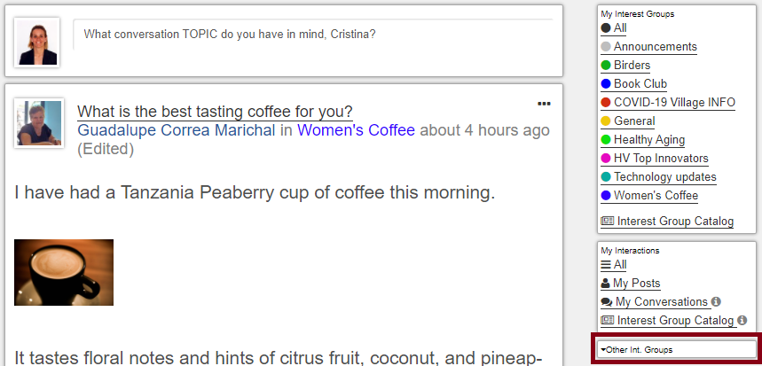
Task: Open post titled best tasting coffee
Action: click(215, 112)
